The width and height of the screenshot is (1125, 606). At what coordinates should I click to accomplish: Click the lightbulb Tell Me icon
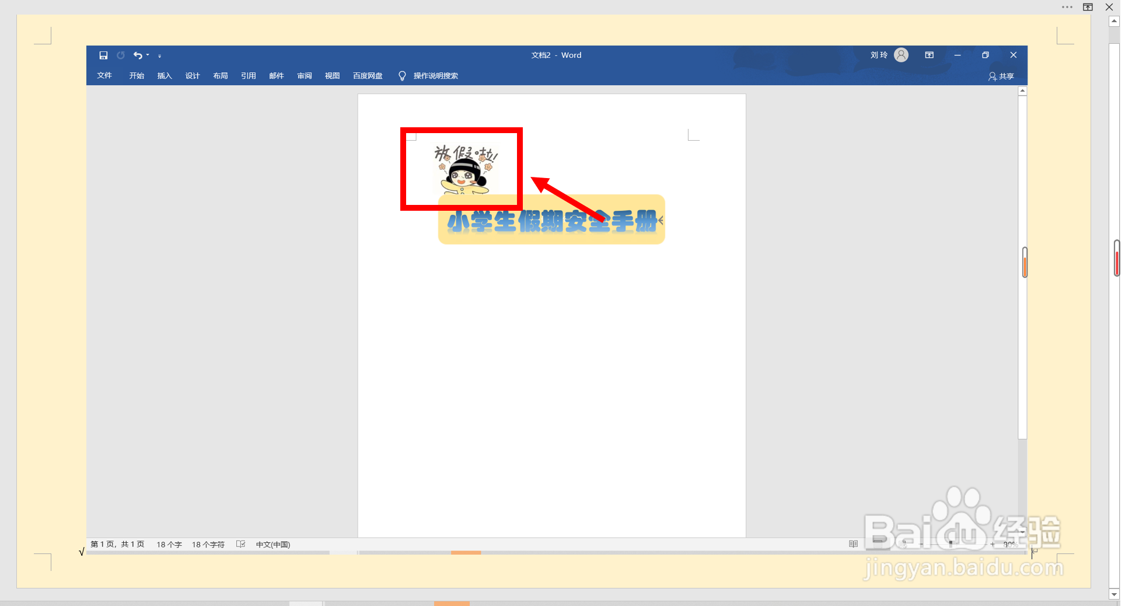[x=402, y=76]
